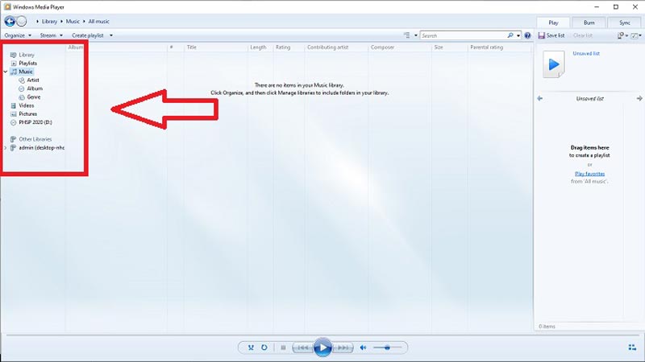This screenshot has height=362, width=645.
Task: Open the Stream menu
Action: pos(51,35)
